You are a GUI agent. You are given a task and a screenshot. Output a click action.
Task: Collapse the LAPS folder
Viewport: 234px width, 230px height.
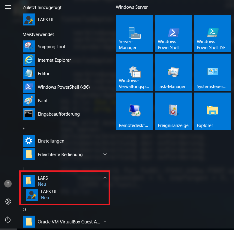[x=105, y=178]
